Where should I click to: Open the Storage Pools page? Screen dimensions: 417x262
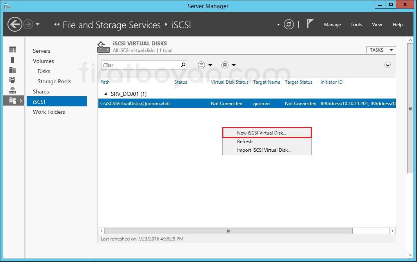(x=54, y=81)
